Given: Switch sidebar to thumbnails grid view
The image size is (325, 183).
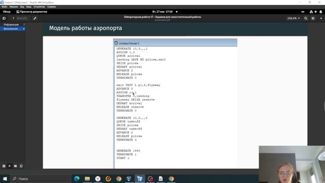Looking at the screenshot, I should tap(4, 166).
